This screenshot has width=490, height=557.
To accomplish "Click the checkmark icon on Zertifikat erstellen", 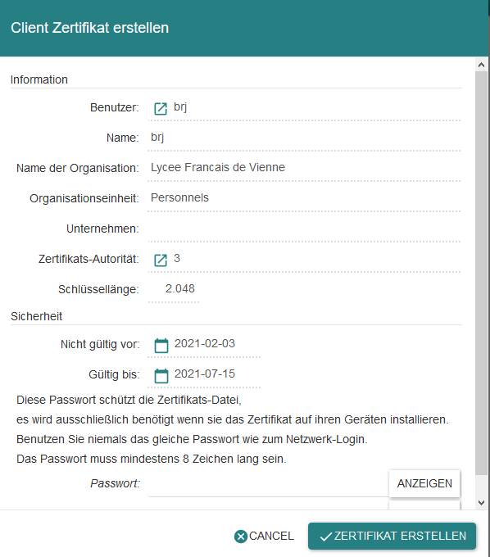I will [x=325, y=537].
